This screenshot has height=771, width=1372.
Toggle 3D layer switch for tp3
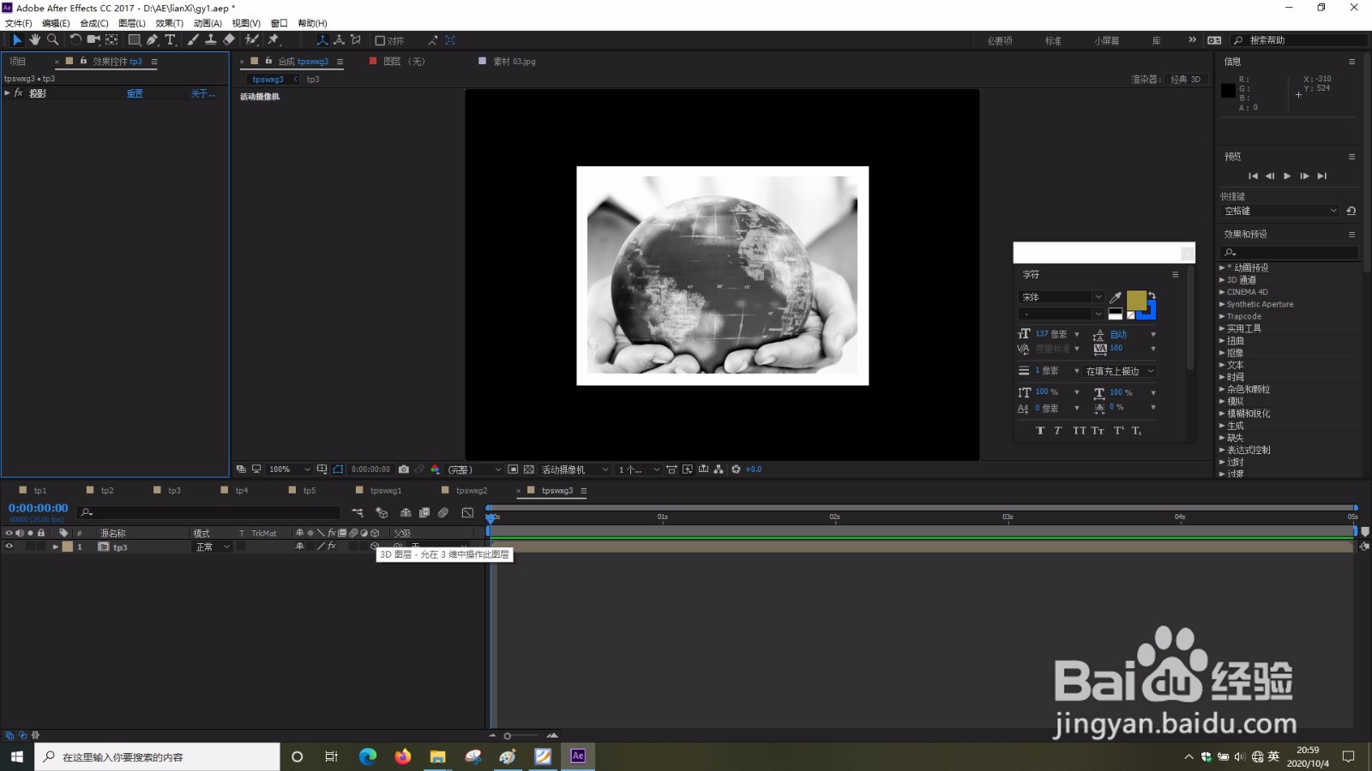click(374, 546)
